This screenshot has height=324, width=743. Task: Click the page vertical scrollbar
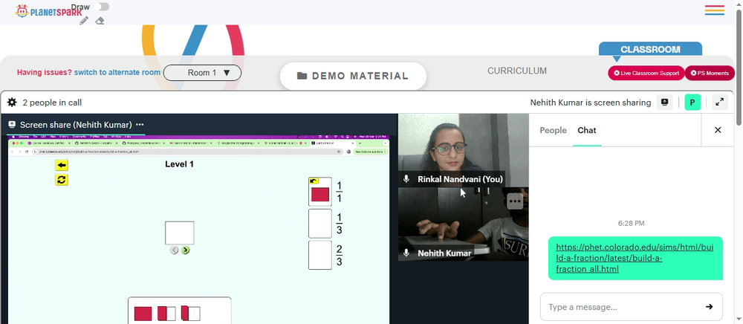coord(739,66)
